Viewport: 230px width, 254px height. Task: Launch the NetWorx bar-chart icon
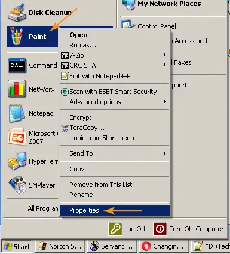click(17, 89)
